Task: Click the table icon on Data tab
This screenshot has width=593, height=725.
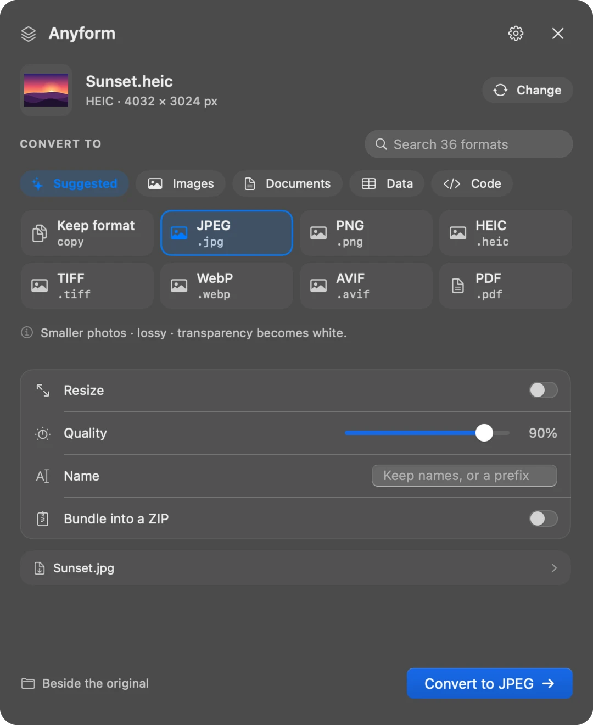Action: [369, 183]
